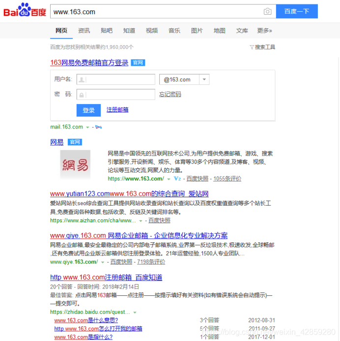
Task: Focus the 密码 input field
Action: tap(116, 95)
